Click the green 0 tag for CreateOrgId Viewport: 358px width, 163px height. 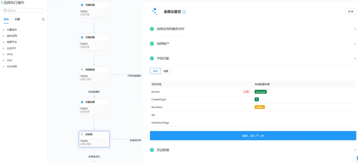point(257,99)
